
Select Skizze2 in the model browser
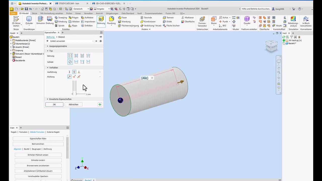18,57
